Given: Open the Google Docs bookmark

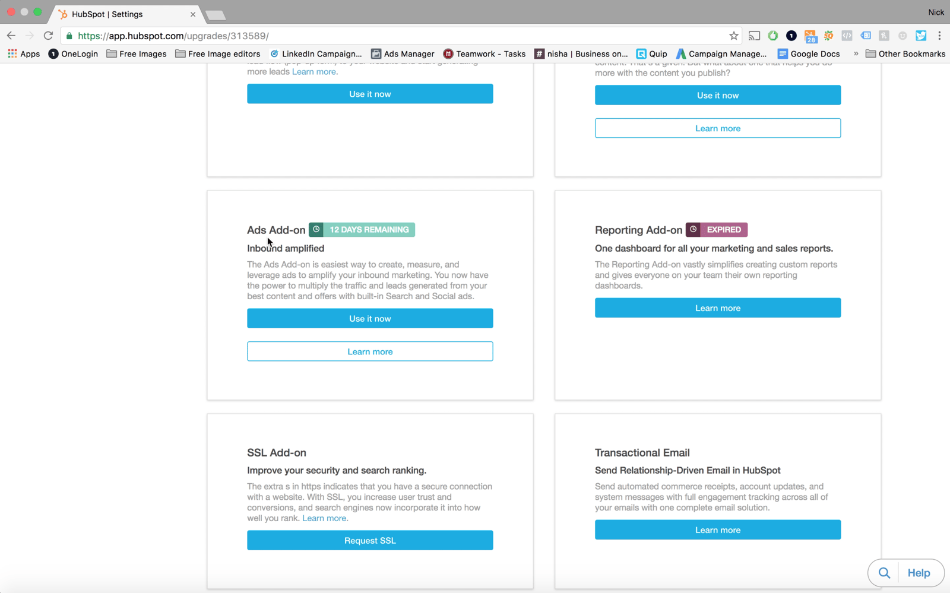Looking at the screenshot, I should 809,53.
